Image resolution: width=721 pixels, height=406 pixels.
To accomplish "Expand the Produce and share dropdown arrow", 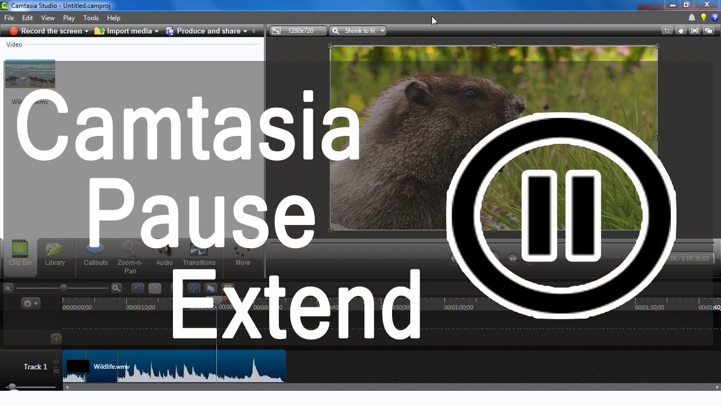I will tap(246, 31).
